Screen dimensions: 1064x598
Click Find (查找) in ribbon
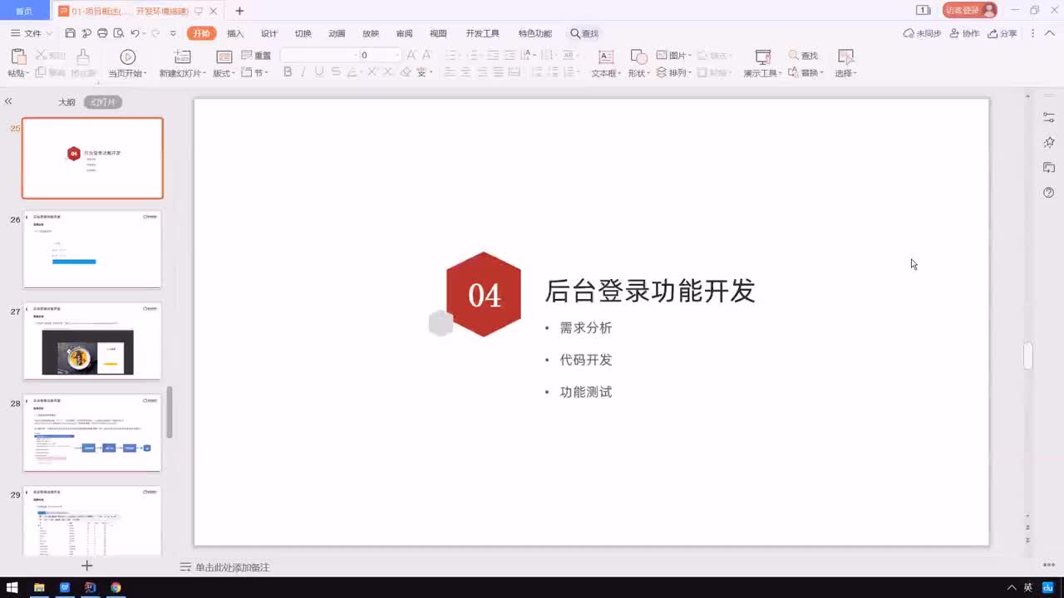(x=803, y=56)
